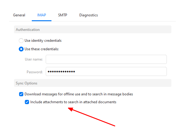Click the Password label
Image resolution: width=185 pixels, height=135 pixels.
[35, 72]
